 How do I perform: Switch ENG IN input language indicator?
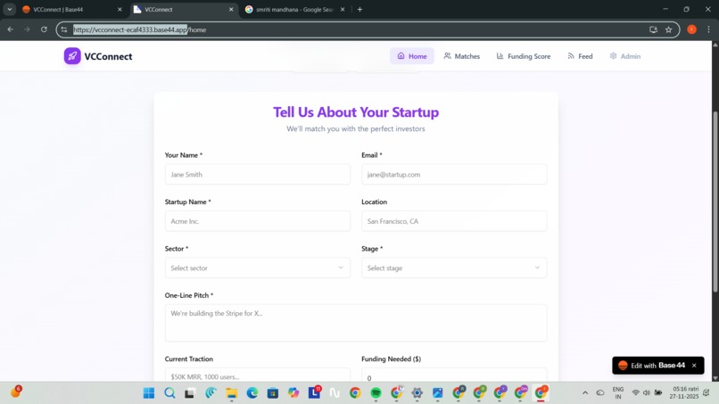coord(618,393)
